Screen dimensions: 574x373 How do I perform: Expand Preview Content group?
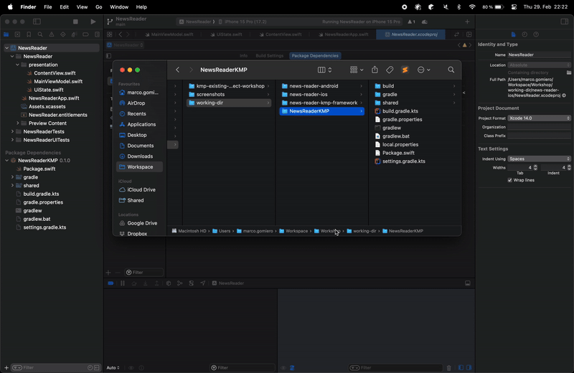17,123
